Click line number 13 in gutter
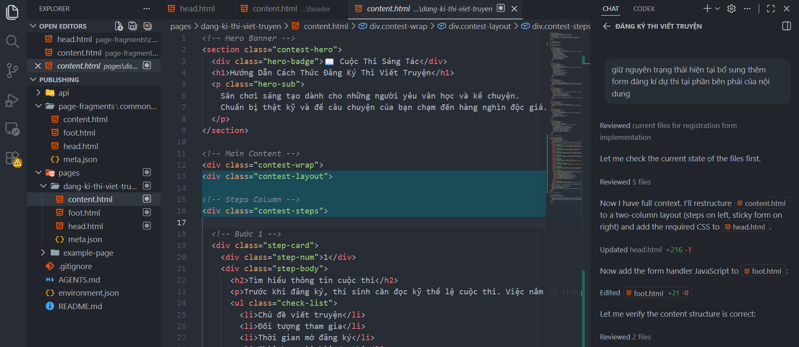The width and height of the screenshot is (799, 347). 181,176
